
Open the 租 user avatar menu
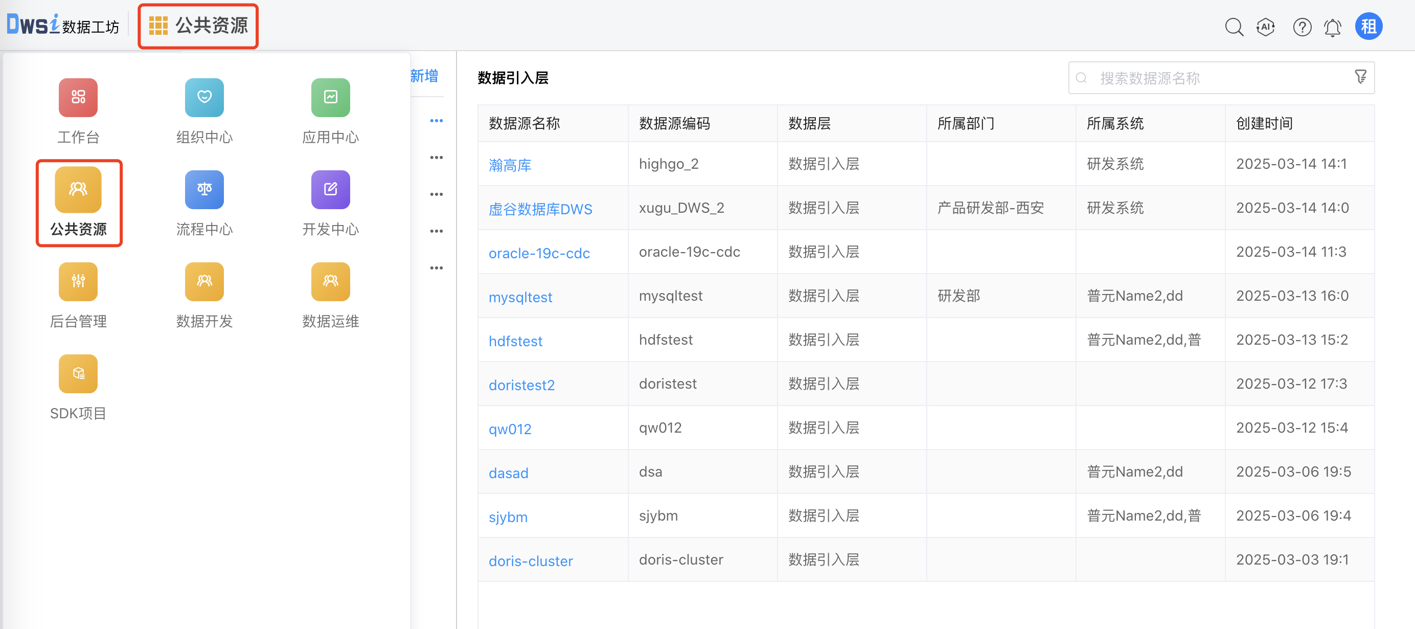1369,26
